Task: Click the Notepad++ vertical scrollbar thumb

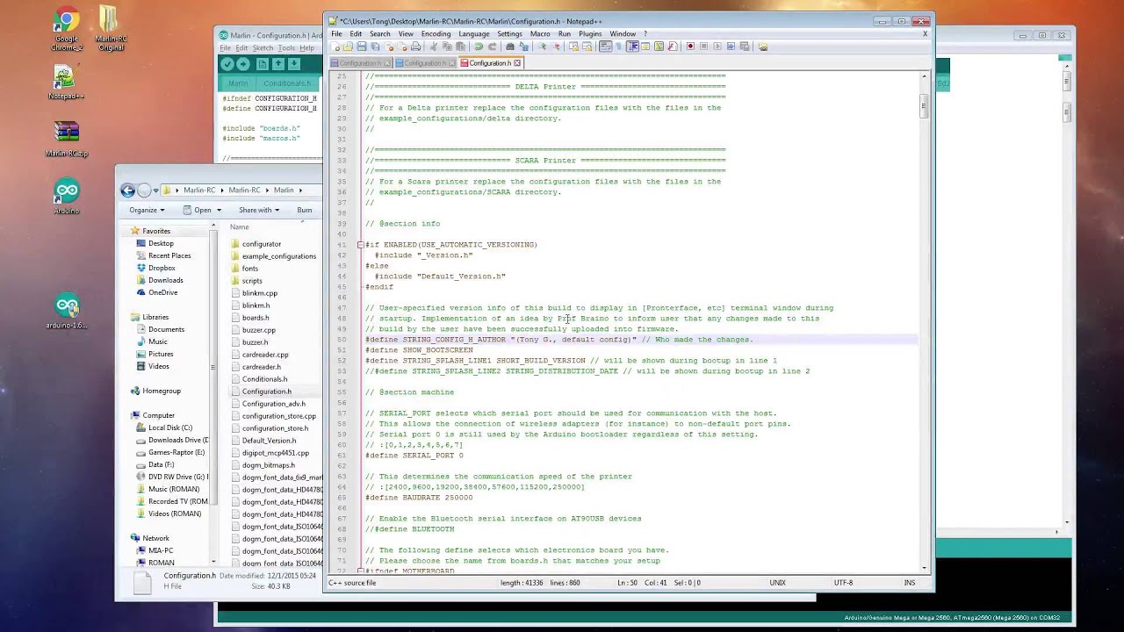Action: (x=923, y=107)
